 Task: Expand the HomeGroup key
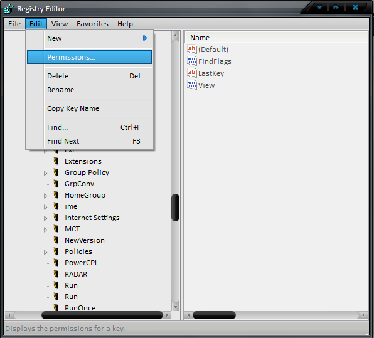(x=45, y=196)
